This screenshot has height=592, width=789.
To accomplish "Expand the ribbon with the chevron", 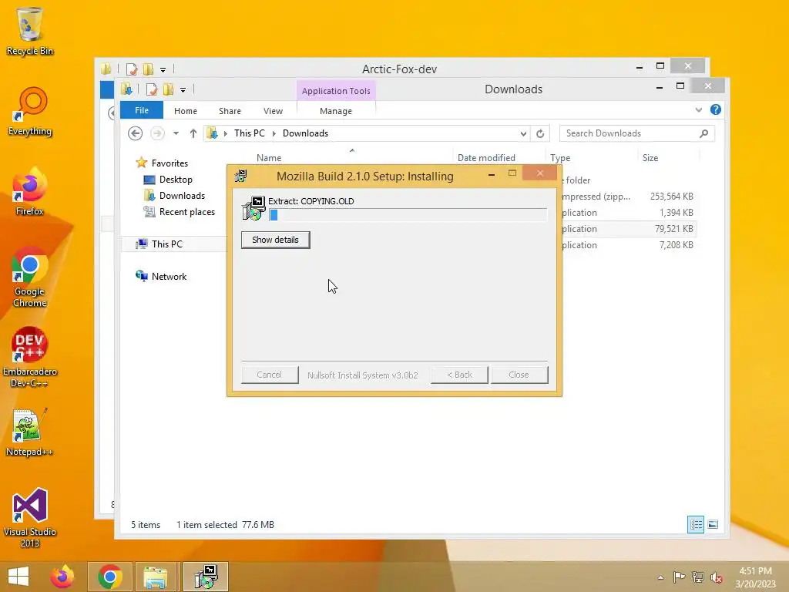I will pos(698,109).
